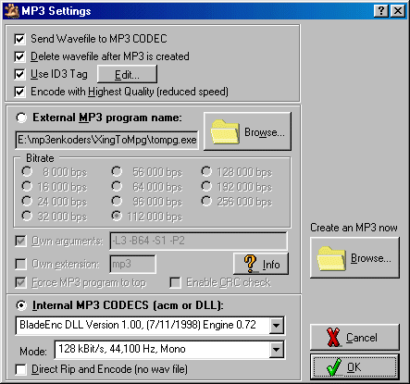Toggle Delete wavefile after MP3 is created
The width and height of the screenshot is (410, 384).
(x=19, y=56)
